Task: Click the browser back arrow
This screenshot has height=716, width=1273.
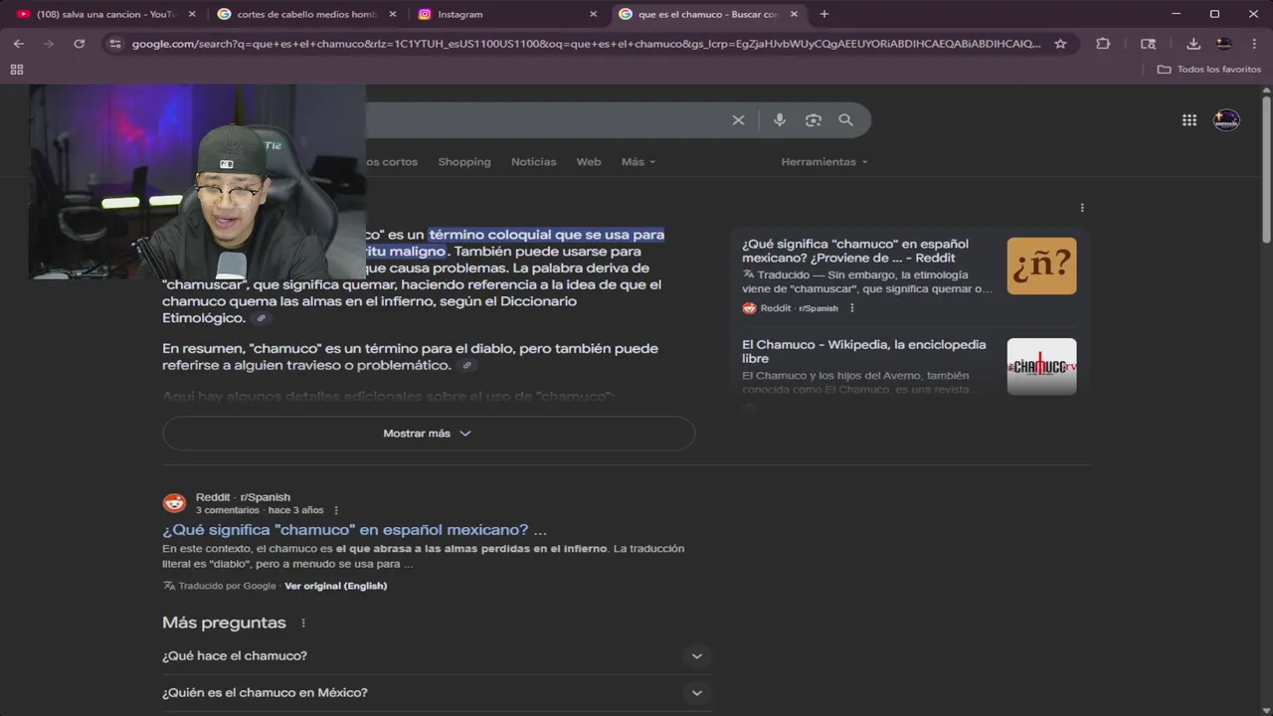Action: (18, 44)
